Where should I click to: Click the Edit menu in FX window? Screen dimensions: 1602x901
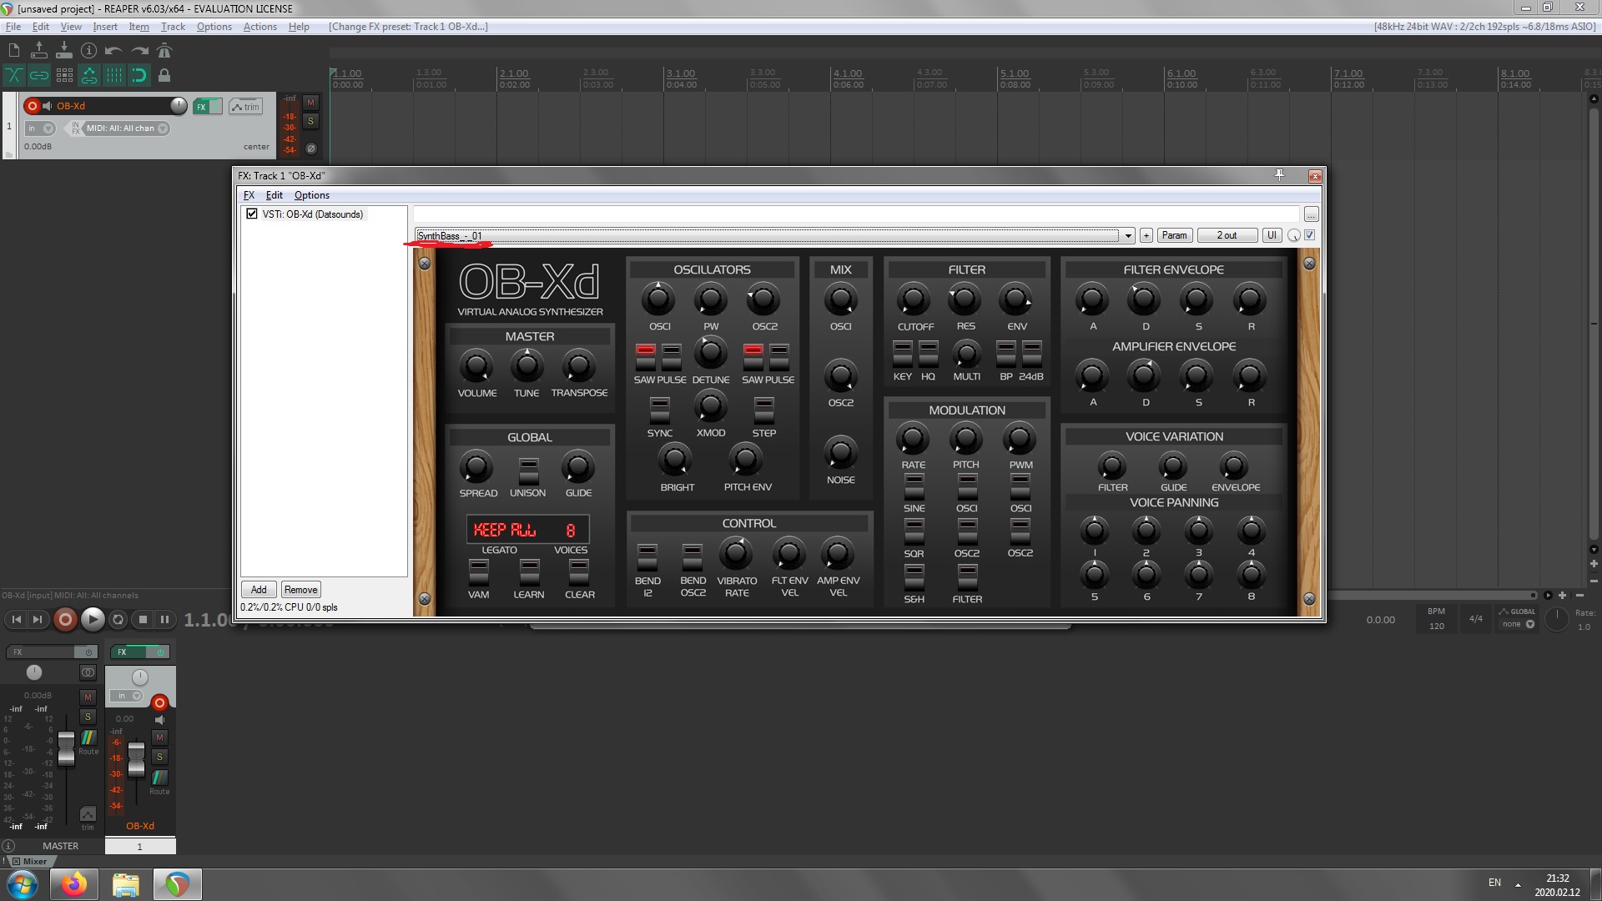click(273, 194)
